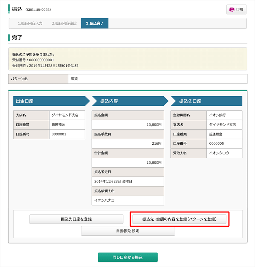Click the recipient name イオンタロウ
This screenshot has height=267, width=255.
pos(219,153)
